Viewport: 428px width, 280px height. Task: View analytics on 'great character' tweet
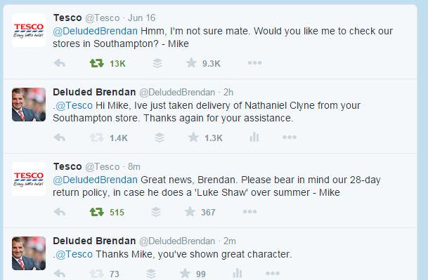238,273
